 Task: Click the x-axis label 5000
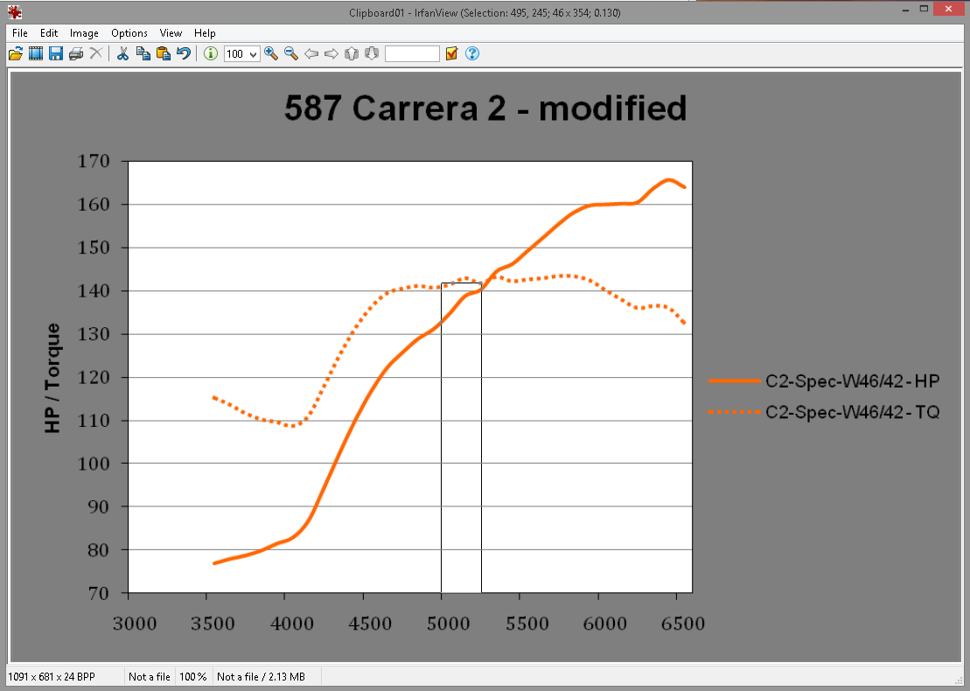(449, 624)
